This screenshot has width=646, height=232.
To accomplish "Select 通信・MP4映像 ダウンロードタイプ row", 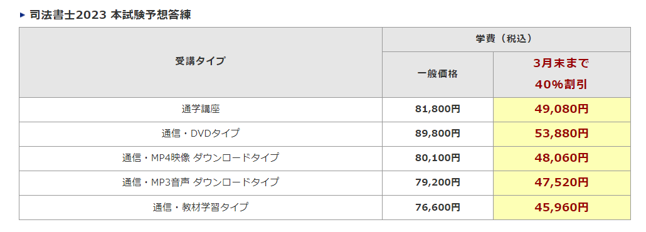I will click(x=201, y=158).
